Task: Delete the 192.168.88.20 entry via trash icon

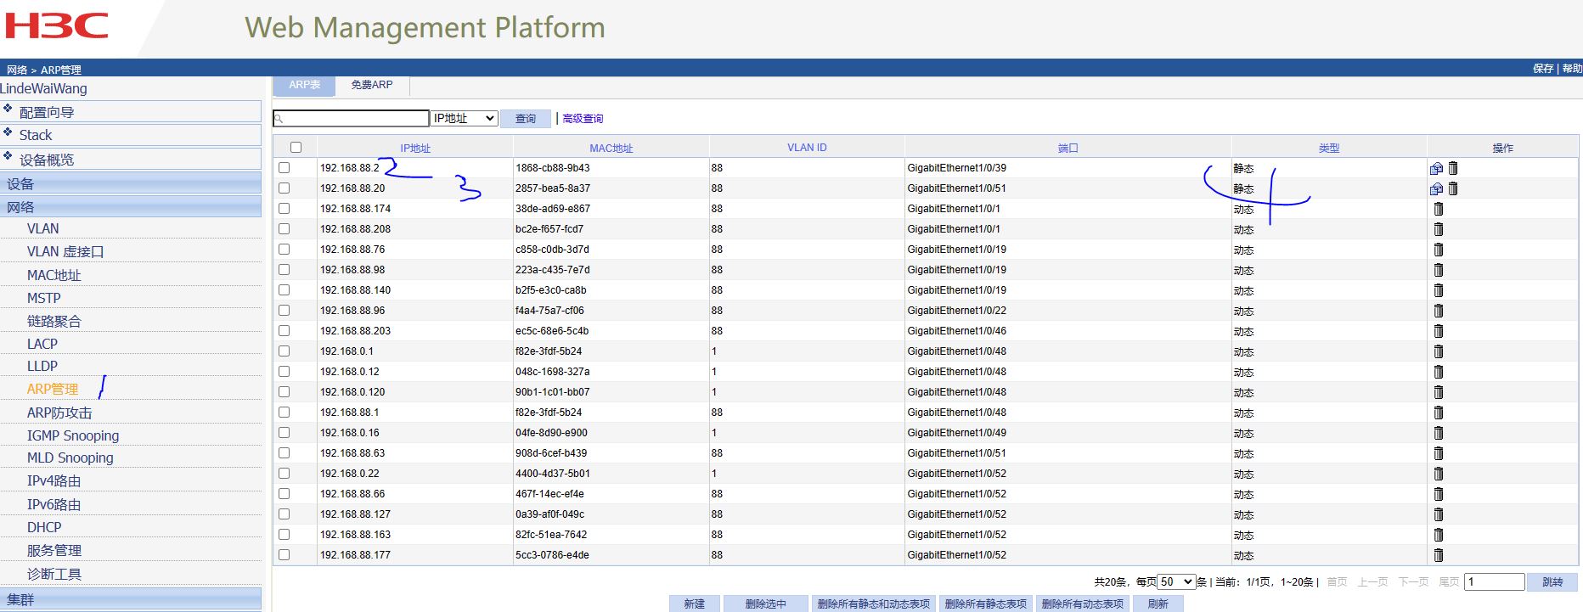Action: (x=1453, y=188)
